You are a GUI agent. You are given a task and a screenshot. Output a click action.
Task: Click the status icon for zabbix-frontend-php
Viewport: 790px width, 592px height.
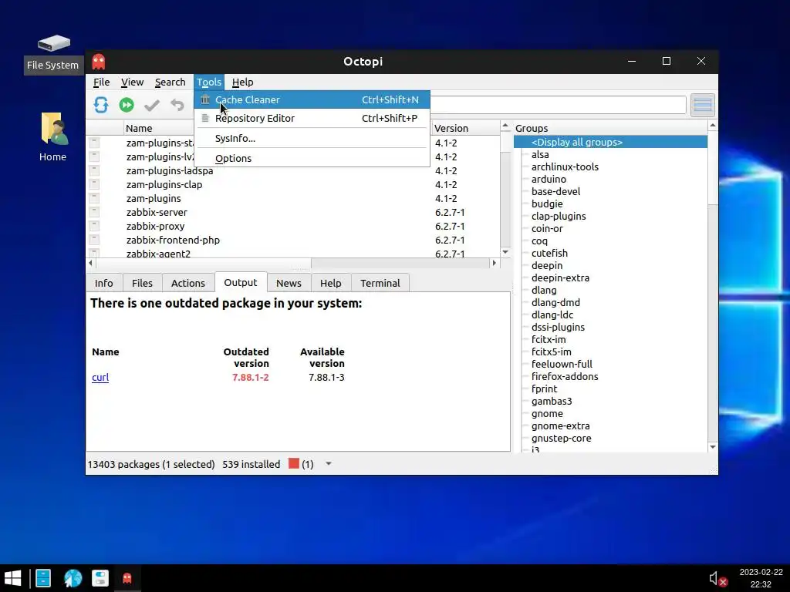[x=94, y=240]
